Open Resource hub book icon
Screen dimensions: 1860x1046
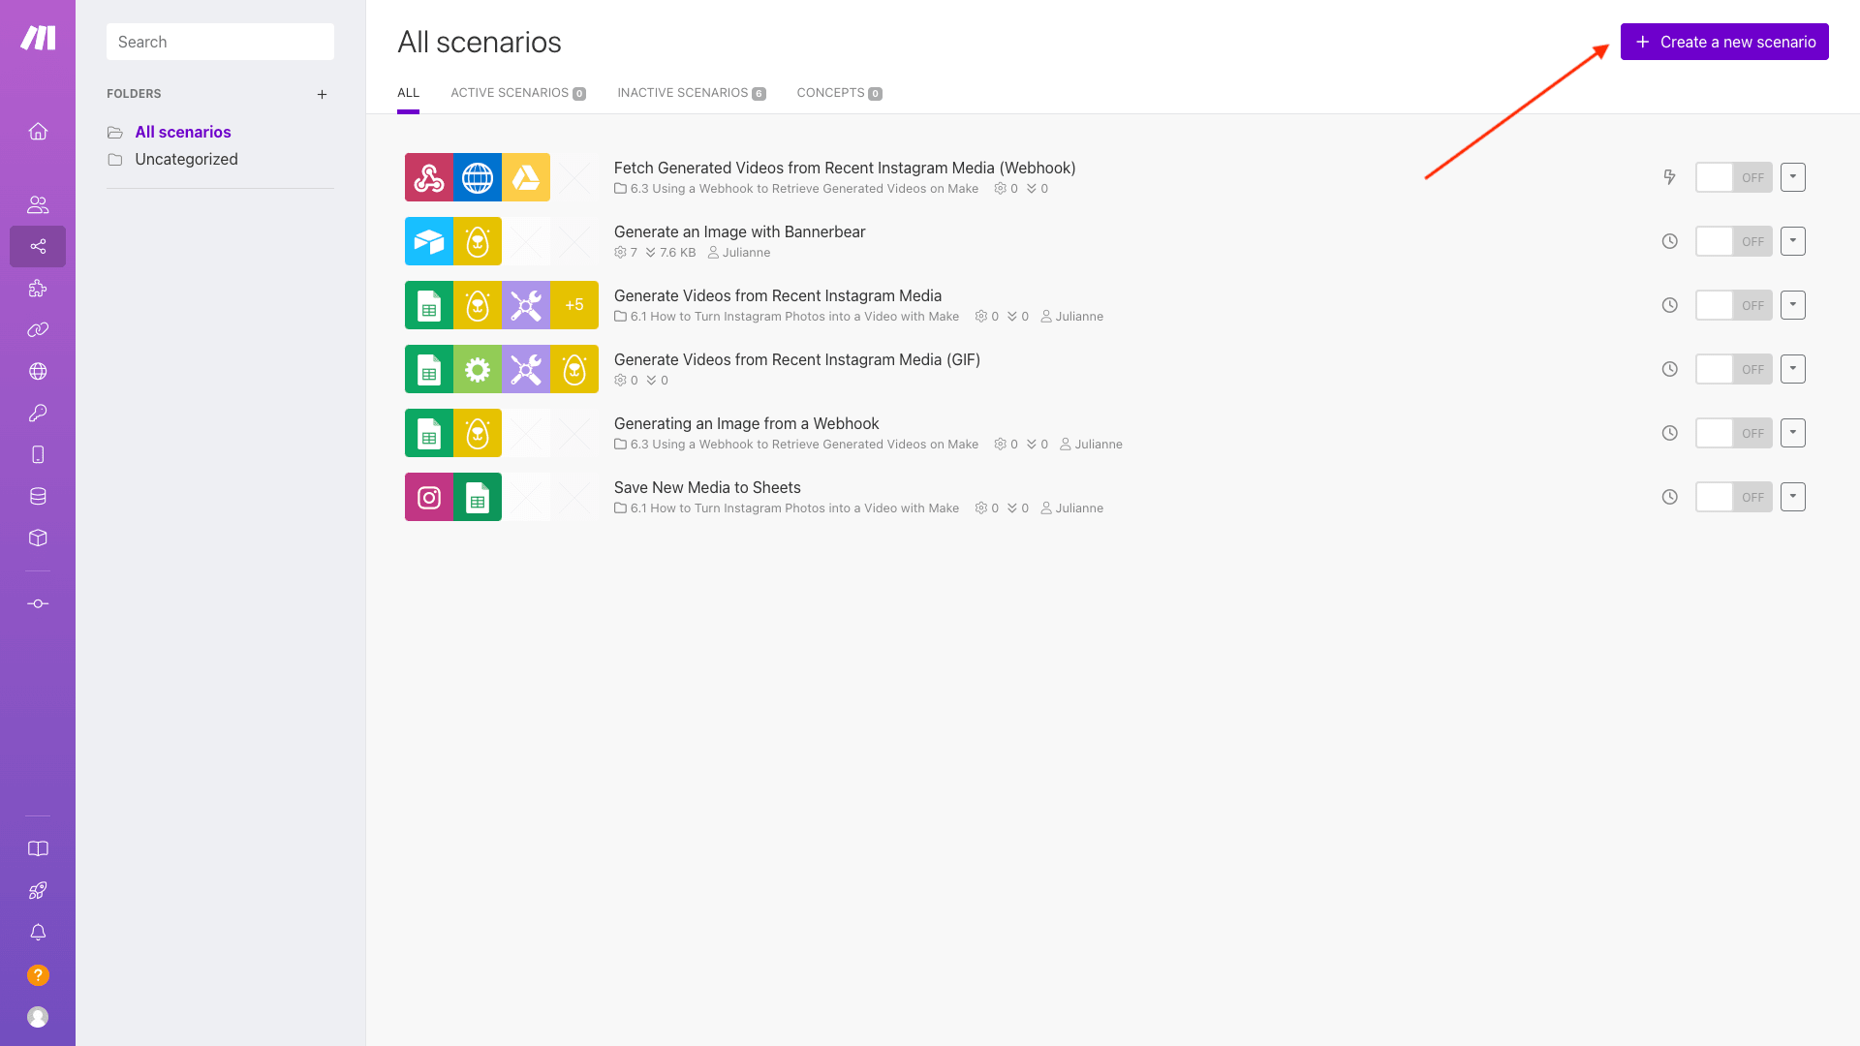pyautogui.click(x=38, y=848)
